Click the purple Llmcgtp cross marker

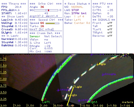[x=58, y=90]
